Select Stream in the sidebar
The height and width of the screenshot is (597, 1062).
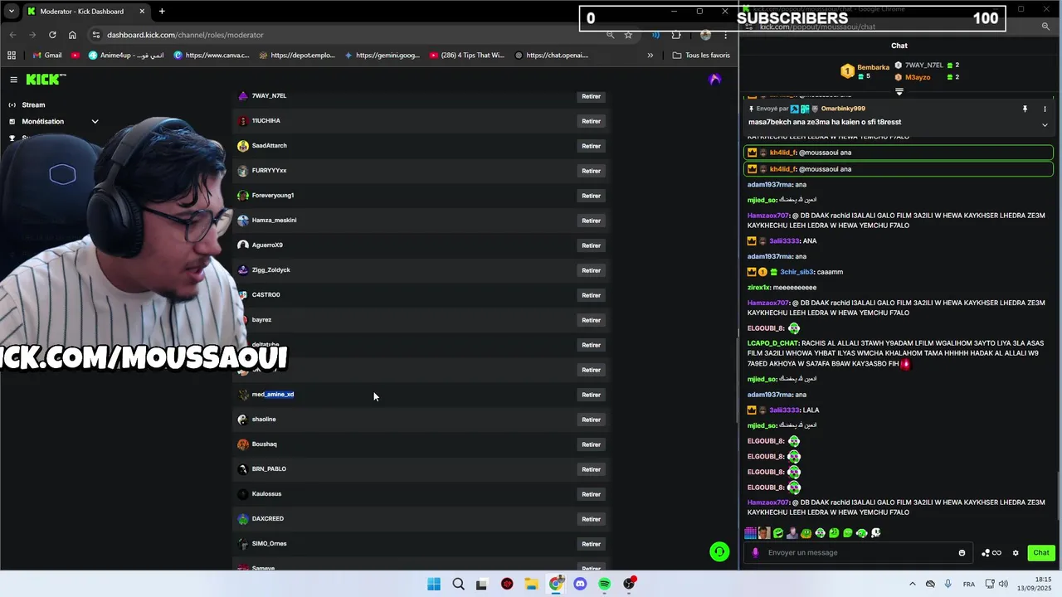(x=33, y=104)
